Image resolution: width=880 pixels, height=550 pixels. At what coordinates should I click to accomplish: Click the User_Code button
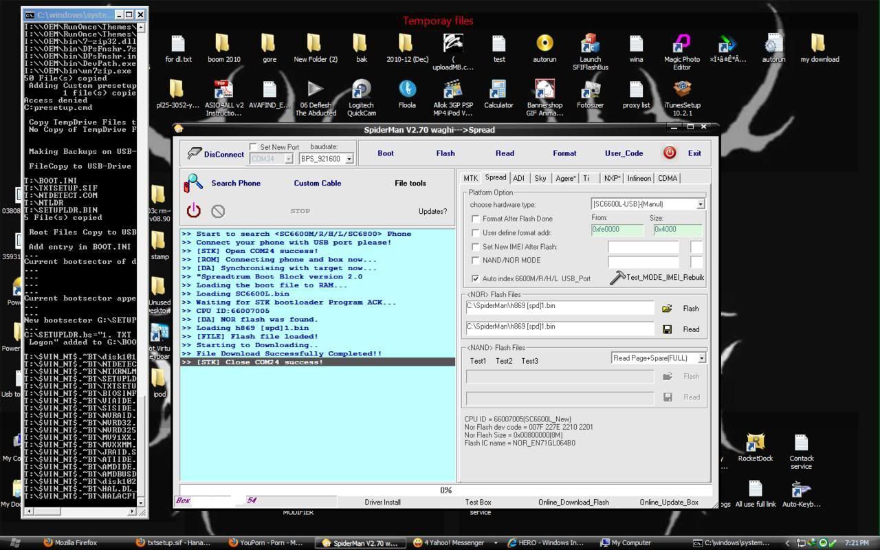[x=624, y=153]
